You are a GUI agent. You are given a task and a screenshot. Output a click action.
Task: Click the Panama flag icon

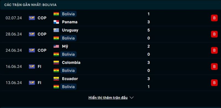[56, 22]
